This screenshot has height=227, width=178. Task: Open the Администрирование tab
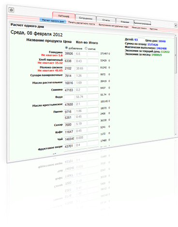[142, 23]
